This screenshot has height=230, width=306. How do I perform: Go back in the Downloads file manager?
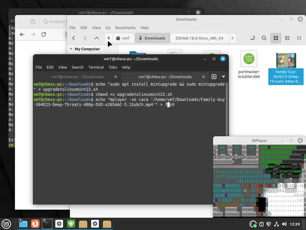74,38
